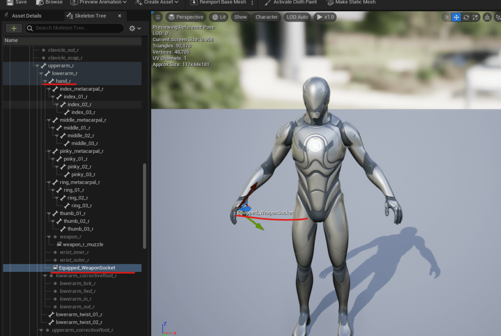Click the select mode arrow icon

pyautogui.click(x=446, y=17)
